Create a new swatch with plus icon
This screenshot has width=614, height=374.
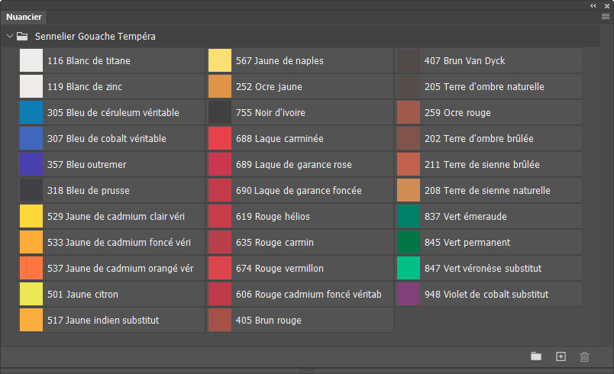tap(561, 356)
